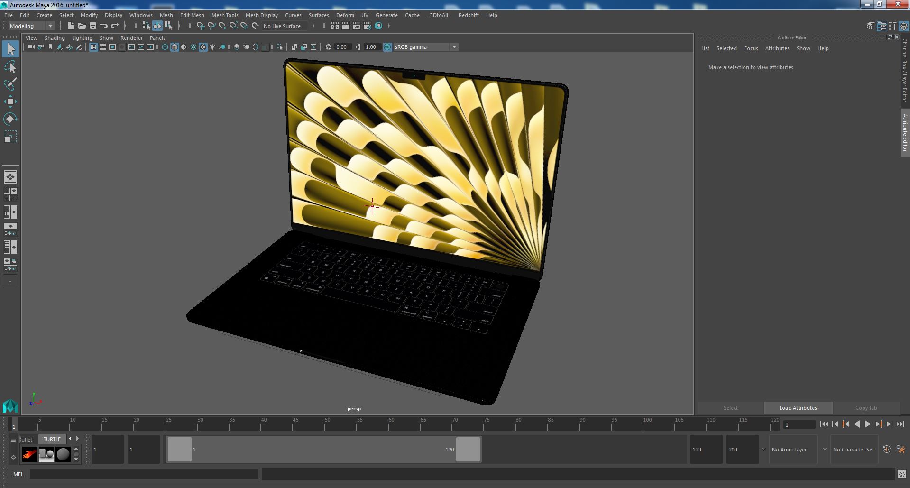The image size is (910, 488).
Task: Click the range slider end handle
Action: pyautogui.click(x=468, y=450)
